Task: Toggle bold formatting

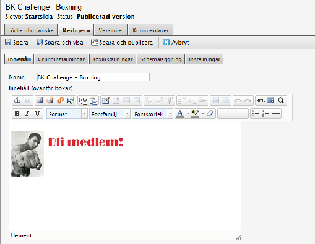Action: [x=17, y=114]
